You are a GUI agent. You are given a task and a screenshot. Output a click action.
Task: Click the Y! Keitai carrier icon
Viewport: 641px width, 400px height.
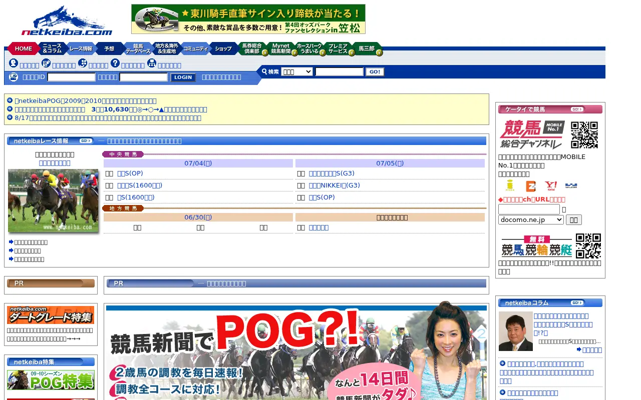click(551, 186)
